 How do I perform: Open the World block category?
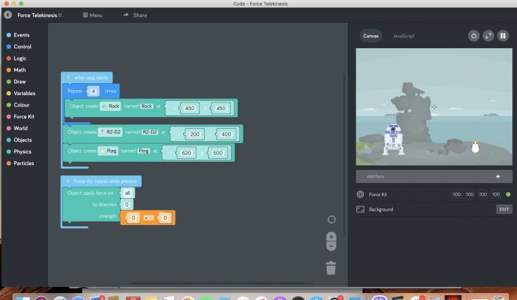tap(17, 128)
